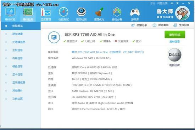The width and height of the screenshot is (195, 130).
Task: Generate report with 生成报表
Action: (x=182, y=25)
